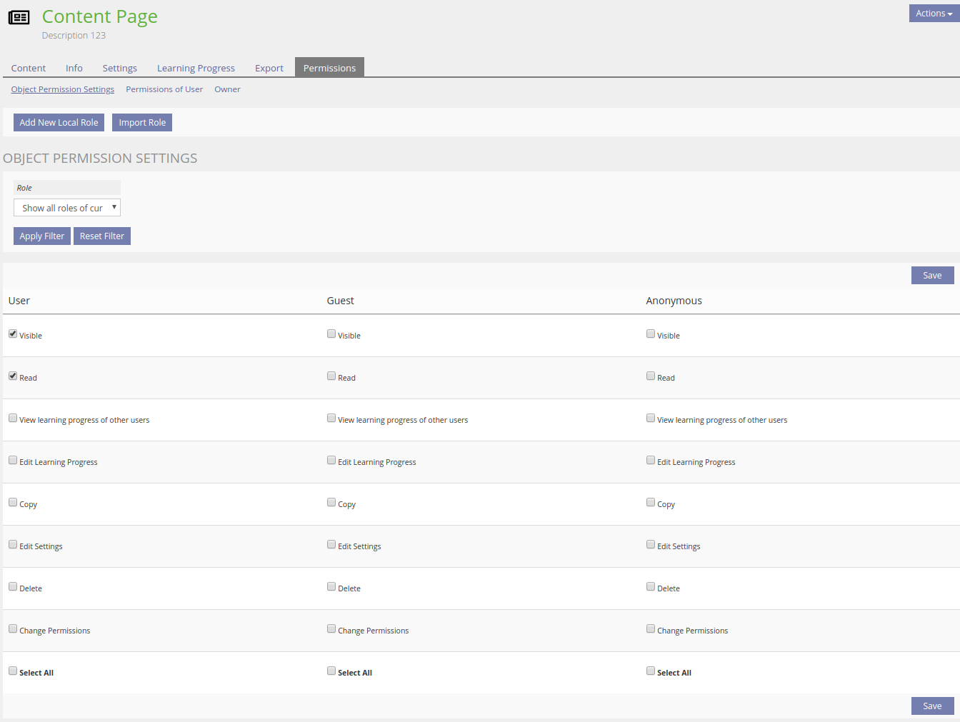The image size is (960, 722).
Task: Click Add New Local Role button
Action: coord(59,123)
